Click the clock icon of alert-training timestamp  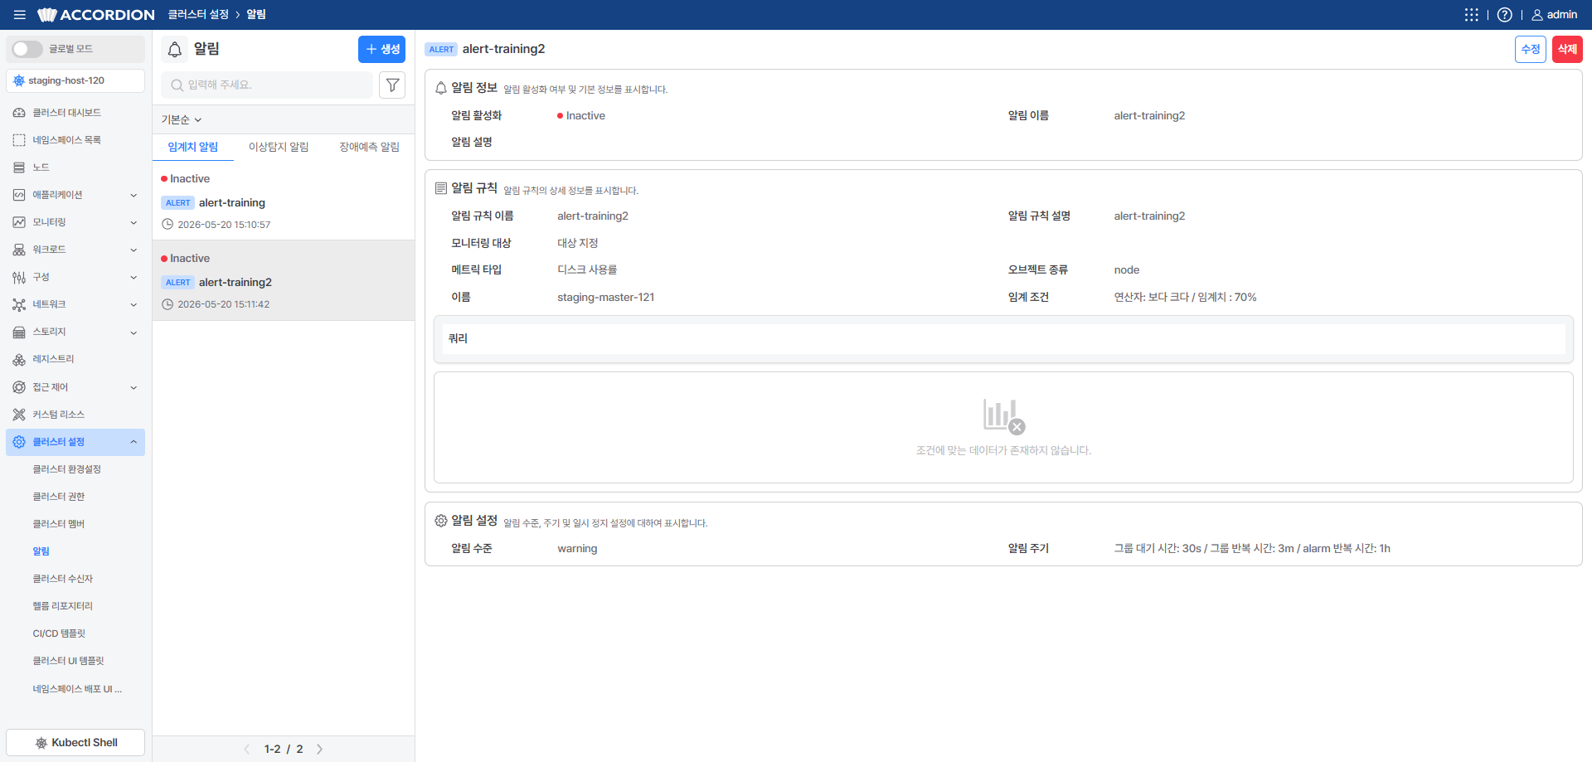pos(167,225)
